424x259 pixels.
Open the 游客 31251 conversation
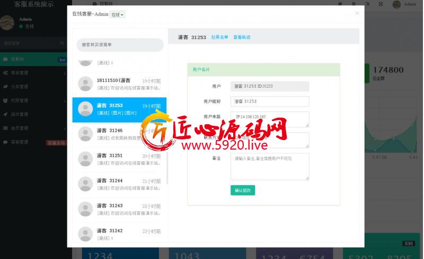(119, 159)
